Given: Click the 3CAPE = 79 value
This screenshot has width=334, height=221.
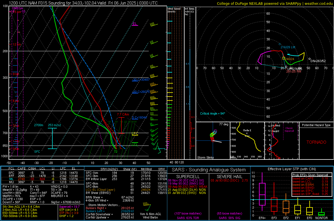Looking at the screenshot, I should [59, 193].
